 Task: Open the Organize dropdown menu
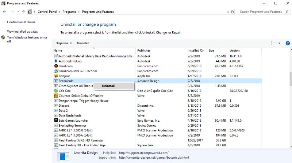tap(64, 43)
